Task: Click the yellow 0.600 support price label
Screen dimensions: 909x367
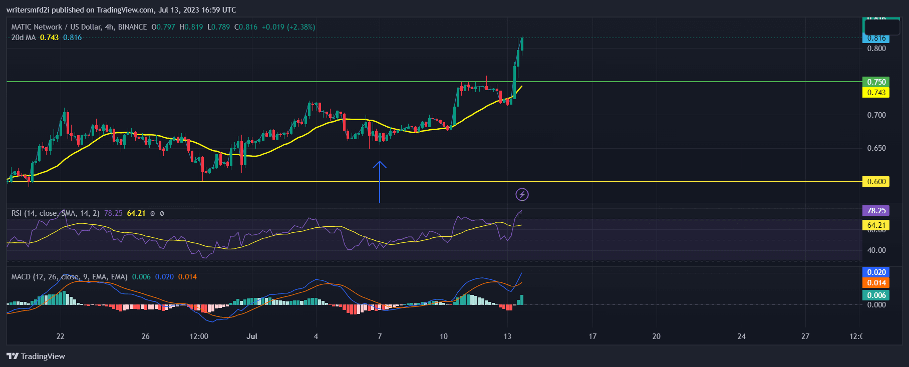Action: point(876,181)
